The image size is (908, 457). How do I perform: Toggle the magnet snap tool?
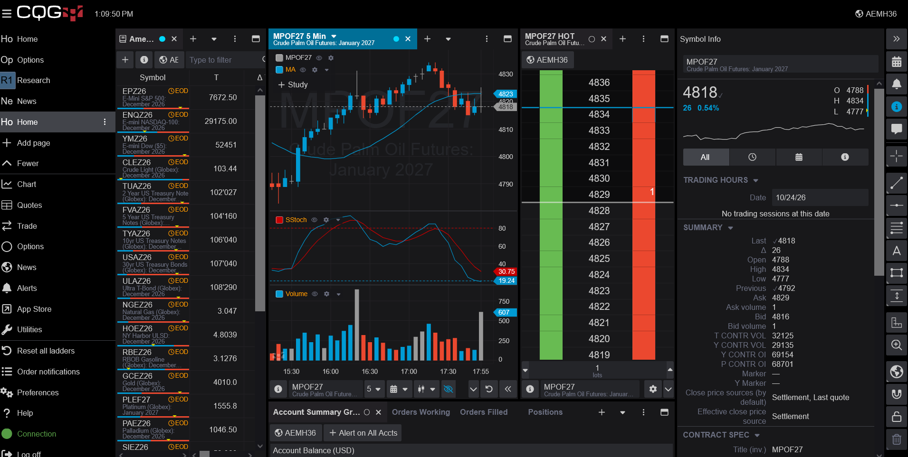click(x=896, y=394)
